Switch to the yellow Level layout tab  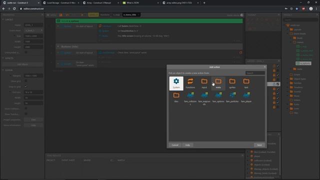(93, 15)
